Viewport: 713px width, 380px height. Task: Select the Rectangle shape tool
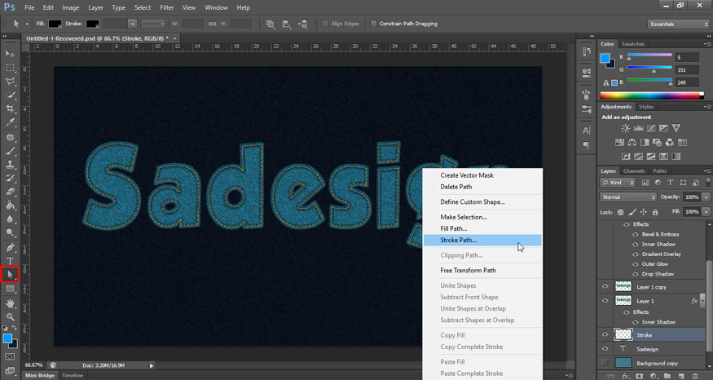[x=10, y=289]
